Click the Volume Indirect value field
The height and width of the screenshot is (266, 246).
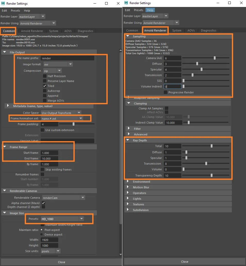(173, 86)
